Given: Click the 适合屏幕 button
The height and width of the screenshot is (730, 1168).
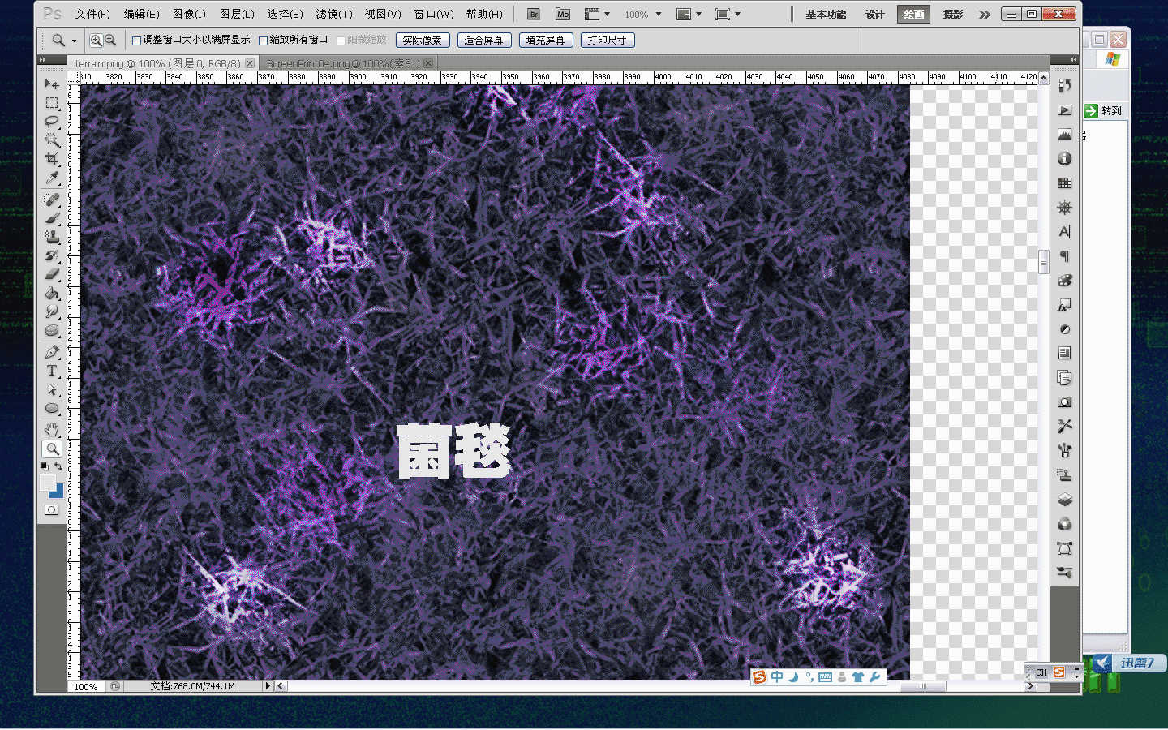Looking at the screenshot, I should [x=483, y=40].
